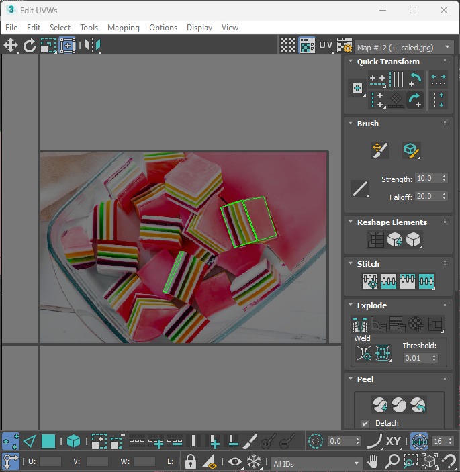Viewport: 460px width, 472px height.
Task: Collapse the Brush rollout
Action: [351, 123]
